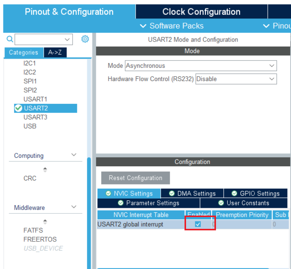The width and height of the screenshot is (291, 269).
Task: Select I2C2 peripheral
Action: click(30, 72)
